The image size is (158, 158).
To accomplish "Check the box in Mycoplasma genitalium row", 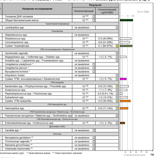I will click(x=94, y=138).
